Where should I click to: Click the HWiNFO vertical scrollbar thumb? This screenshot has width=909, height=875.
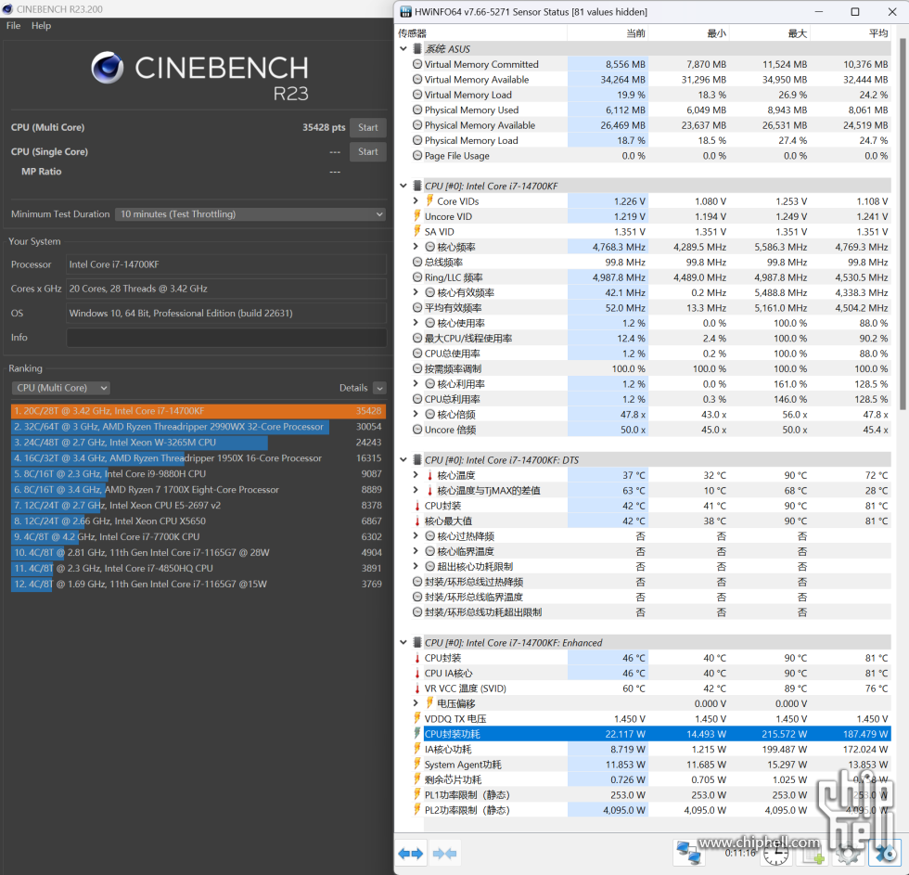coord(903,224)
